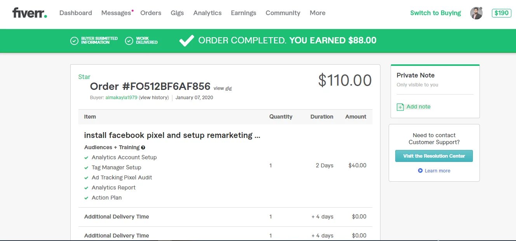The image size is (516, 241).
Task: Click the Add note plus icon
Action: [x=400, y=107]
